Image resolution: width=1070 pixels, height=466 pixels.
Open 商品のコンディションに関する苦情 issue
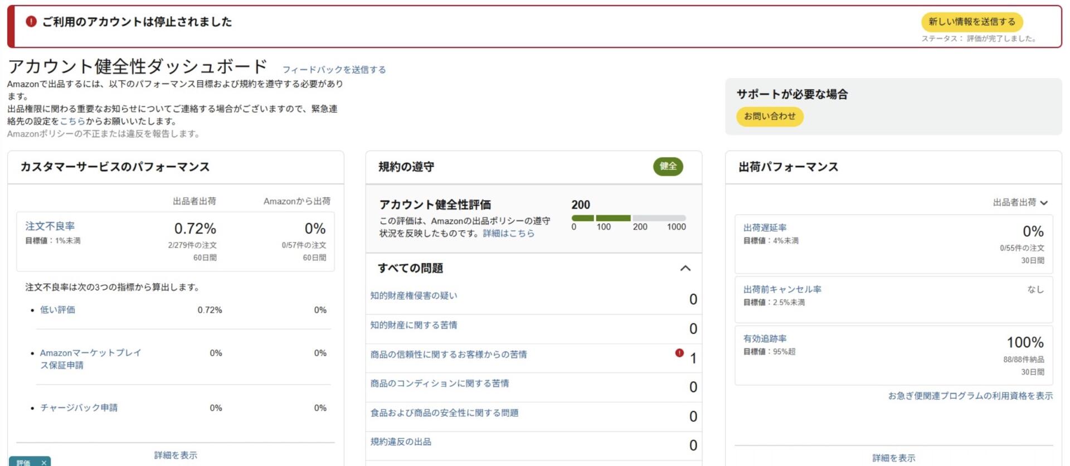click(x=439, y=384)
